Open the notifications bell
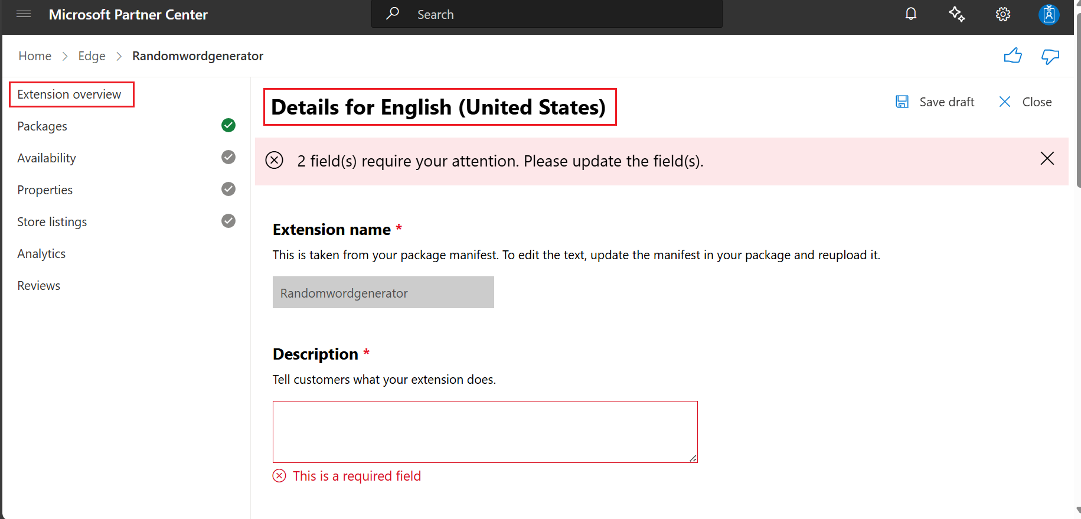 (x=911, y=14)
